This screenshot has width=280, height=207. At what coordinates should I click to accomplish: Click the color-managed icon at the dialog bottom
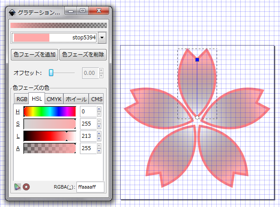pos(17,187)
